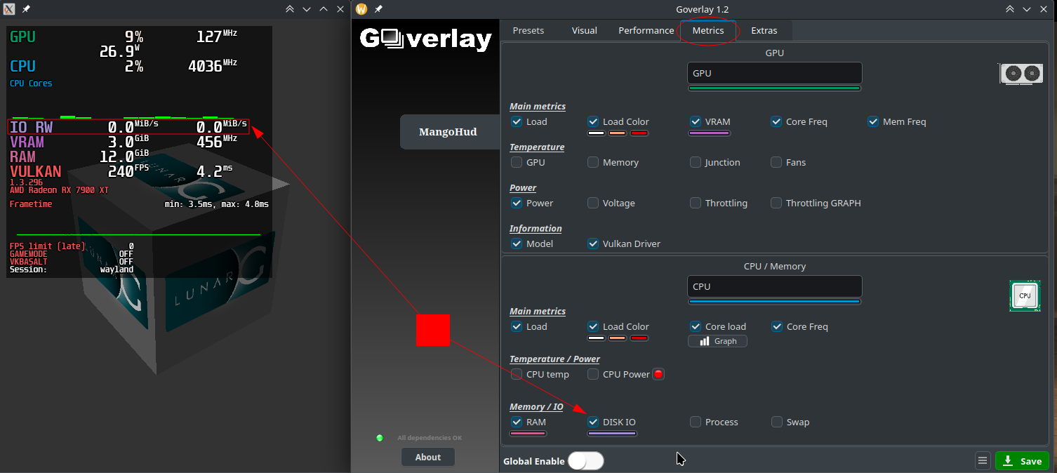Viewport: 1057px width, 473px height.
Task: Enable the Process checkbox
Action: (x=696, y=422)
